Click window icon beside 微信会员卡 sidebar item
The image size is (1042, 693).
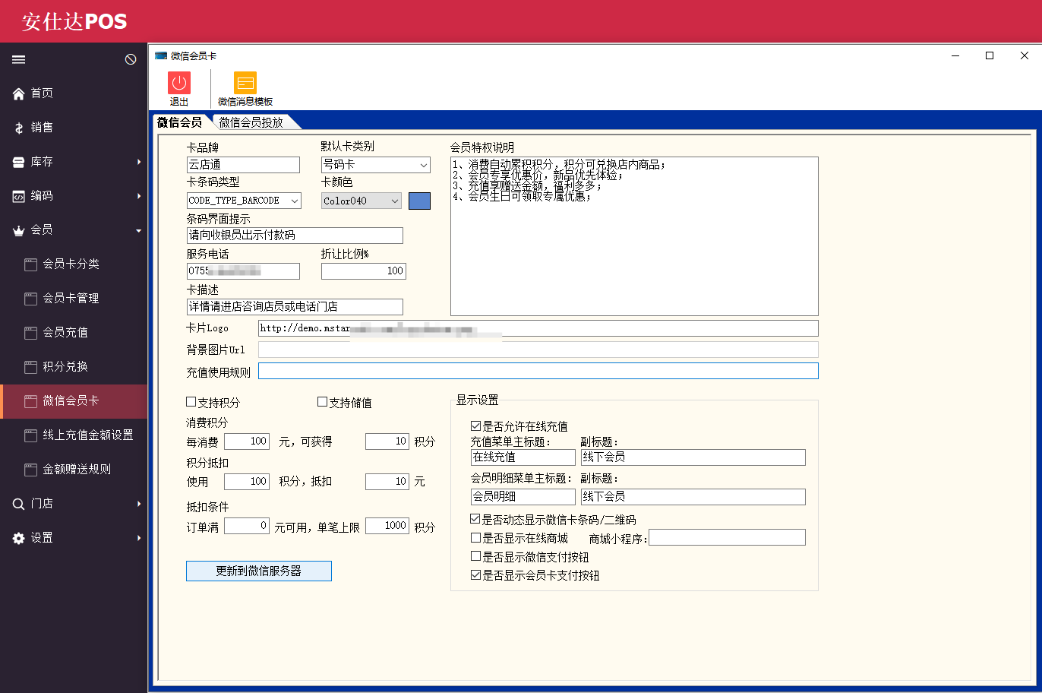(x=30, y=401)
